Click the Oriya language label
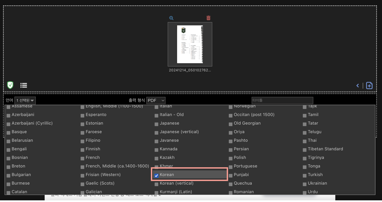 pyautogui.click(x=239, y=132)
